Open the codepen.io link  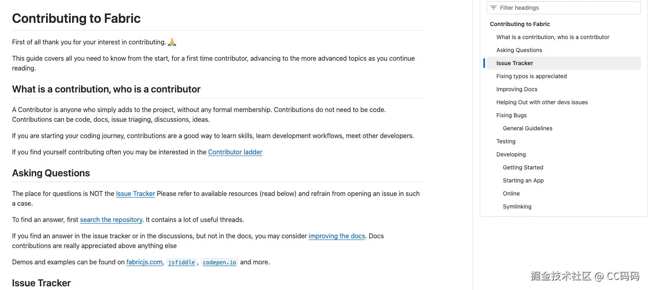(x=219, y=262)
